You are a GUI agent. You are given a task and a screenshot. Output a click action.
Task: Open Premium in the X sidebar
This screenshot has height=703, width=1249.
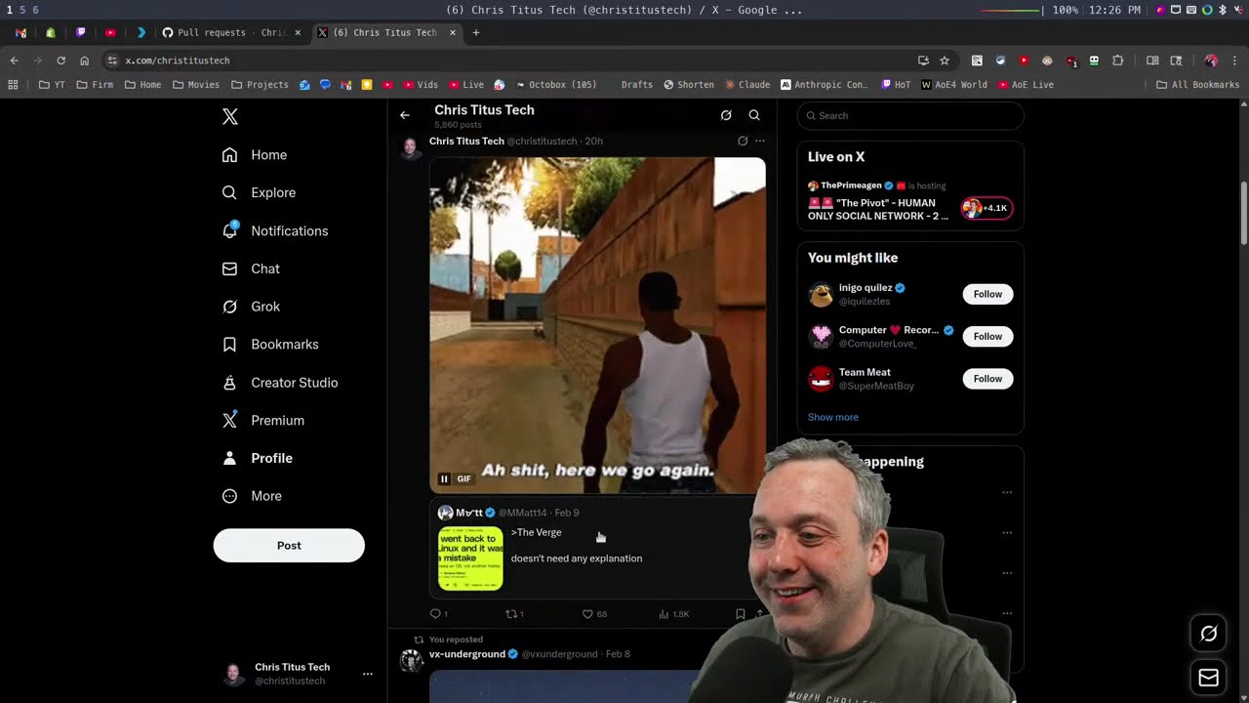(263, 421)
